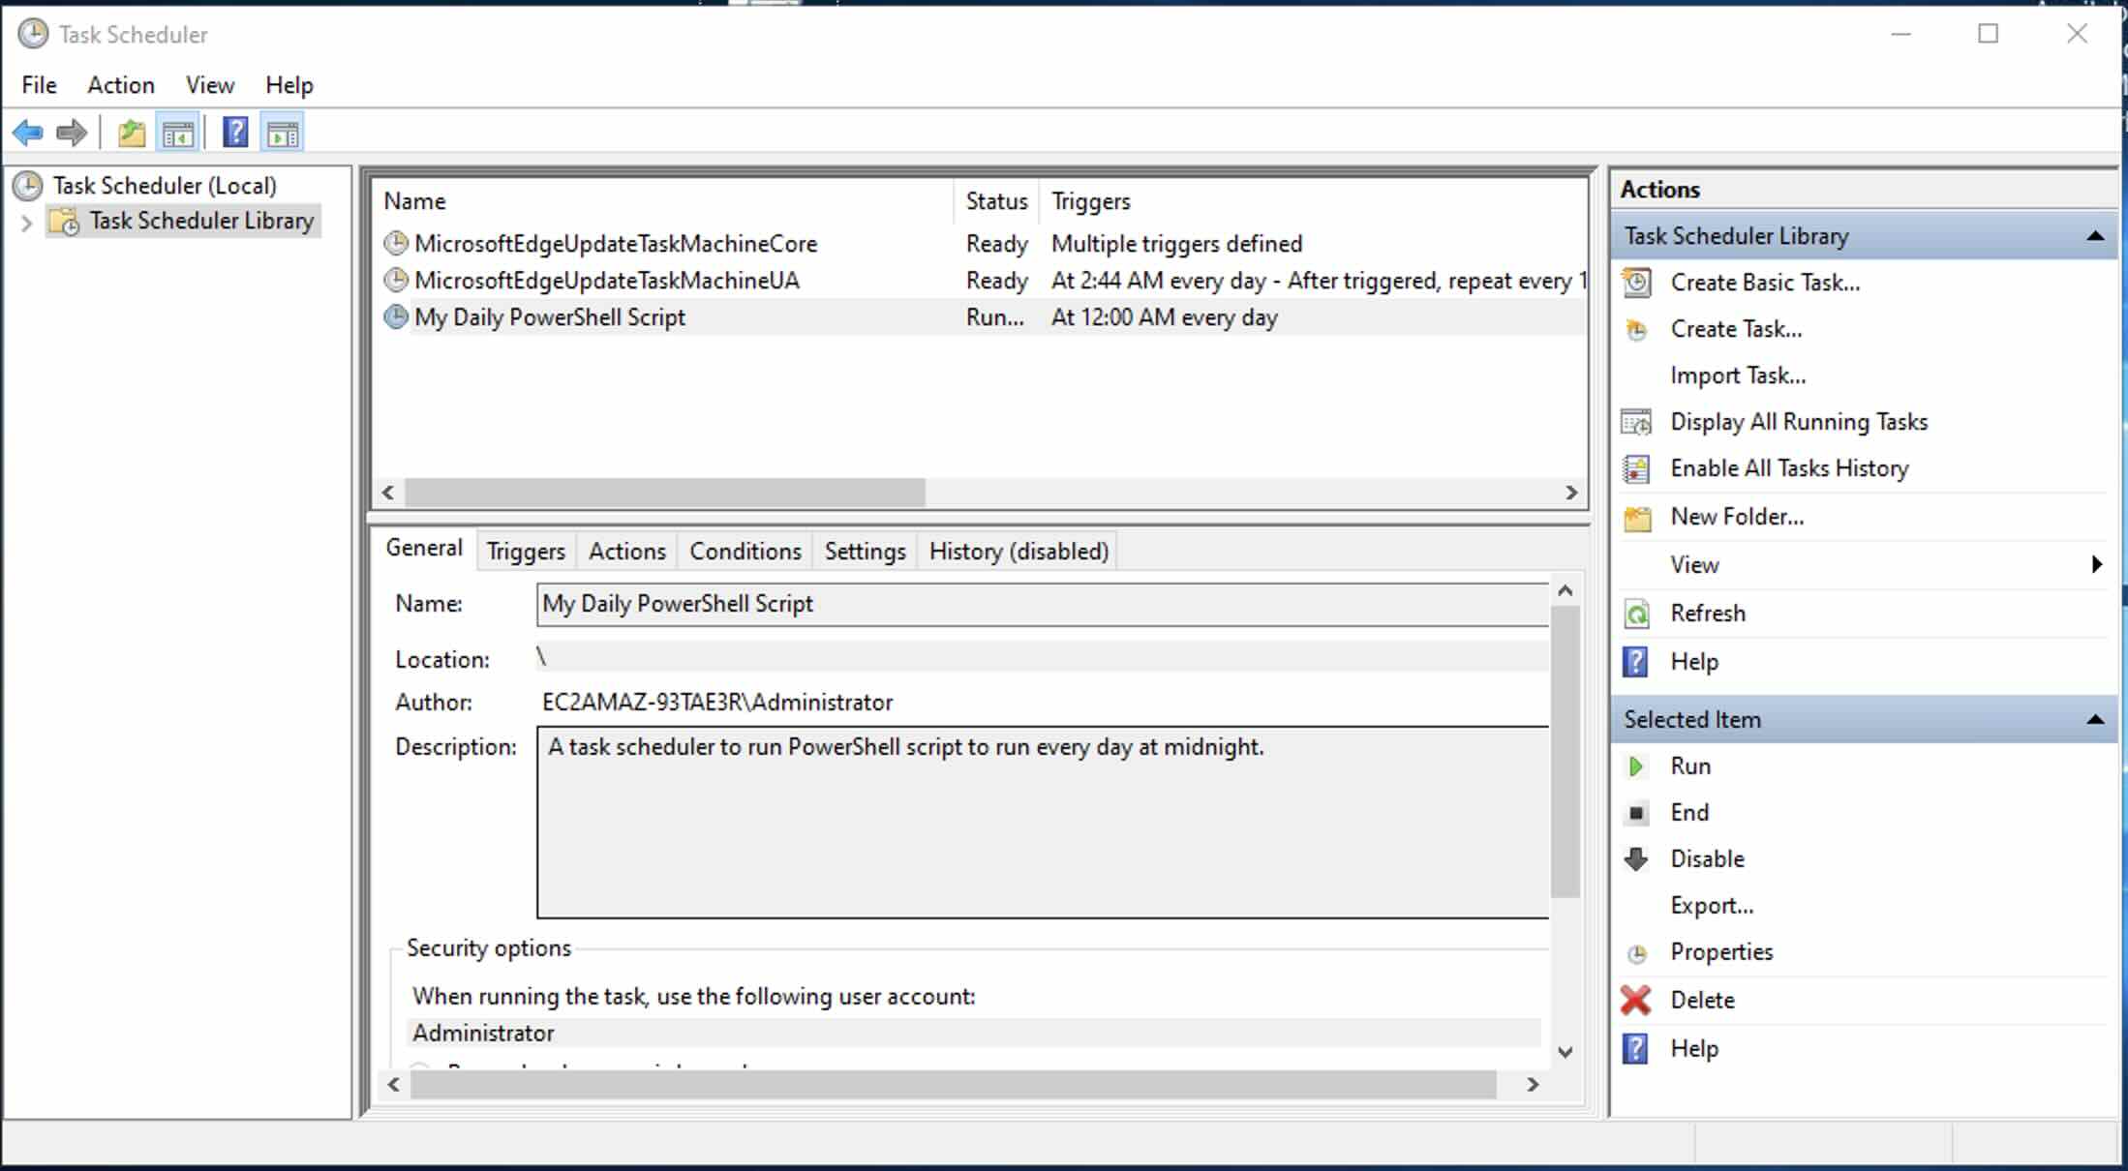
Task: Switch to the Conditions tab
Action: (744, 551)
